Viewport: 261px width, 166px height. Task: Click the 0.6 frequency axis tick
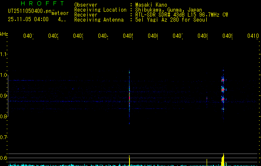pos(4,158)
